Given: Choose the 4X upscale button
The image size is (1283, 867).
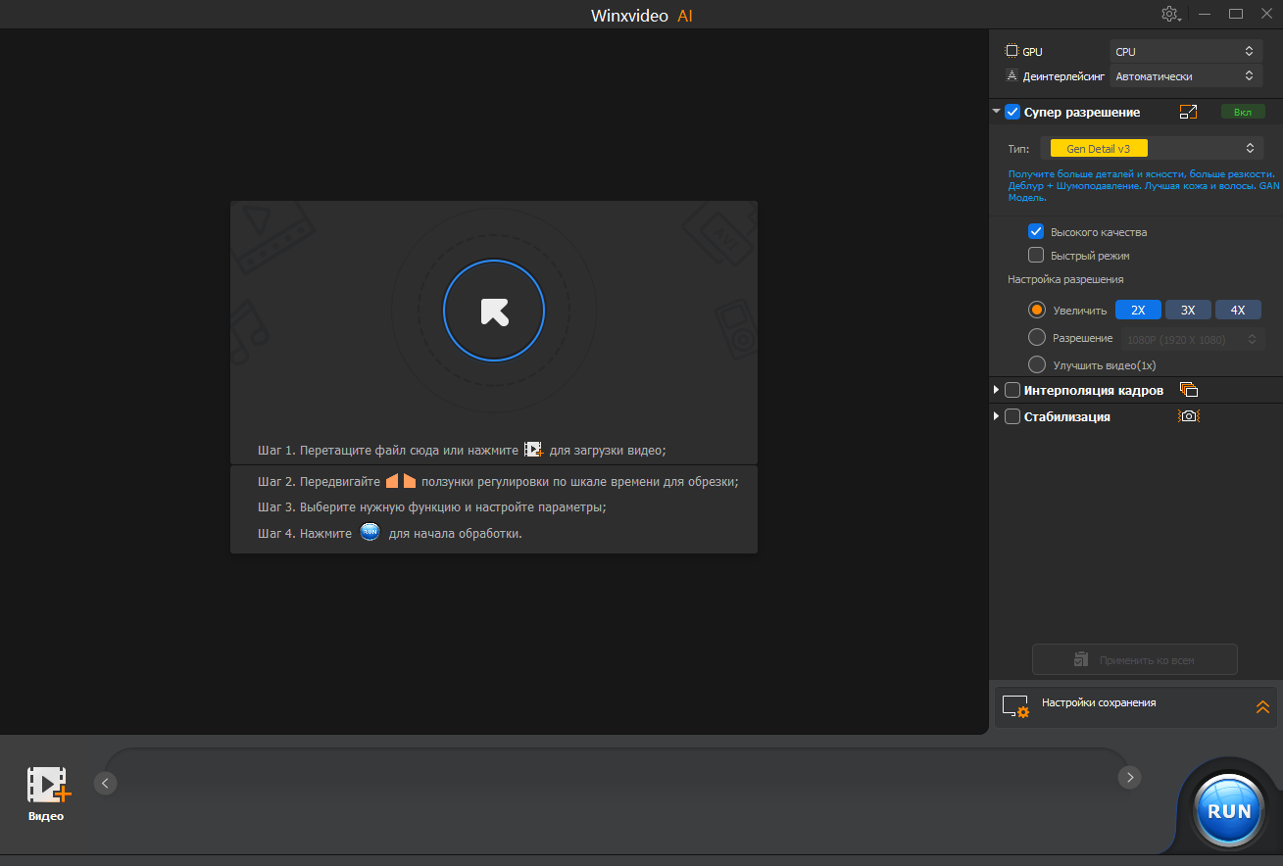Looking at the screenshot, I should [x=1238, y=310].
